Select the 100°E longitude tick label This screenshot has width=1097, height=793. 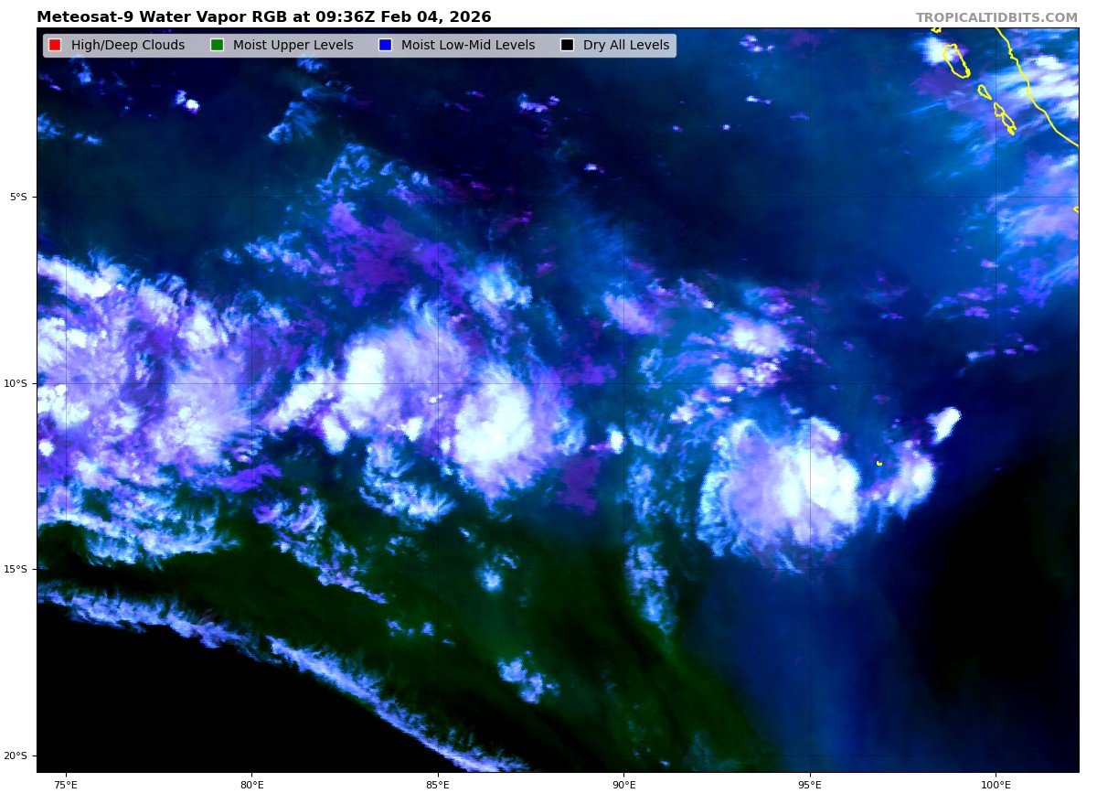coord(996,784)
